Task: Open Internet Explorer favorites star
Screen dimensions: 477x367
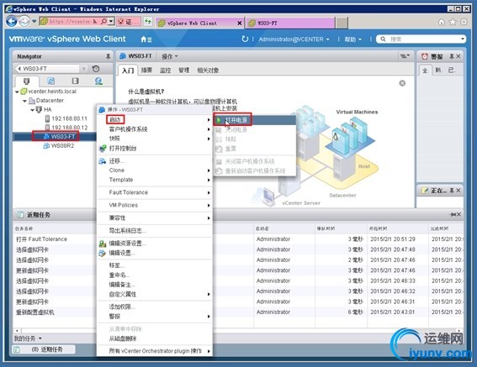Action: click(453, 22)
